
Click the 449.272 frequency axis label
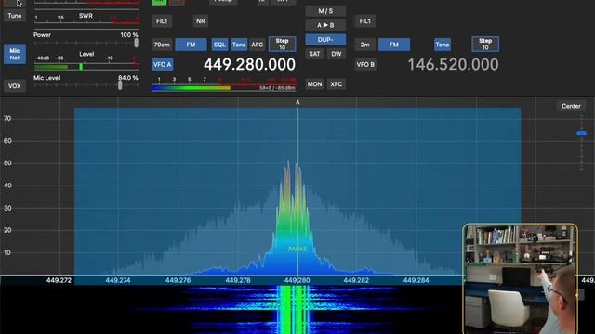point(59,280)
